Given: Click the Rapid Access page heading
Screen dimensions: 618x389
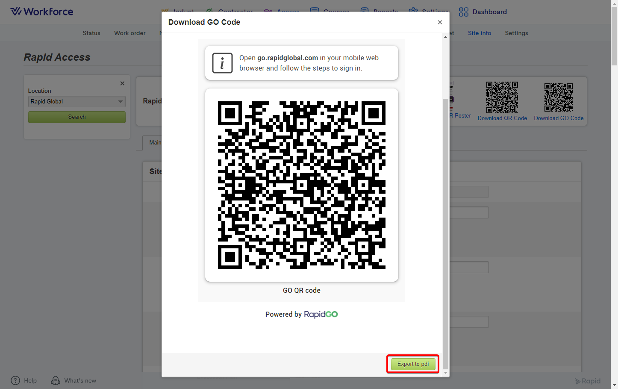Looking at the screenshot, I should coord(57,57).
